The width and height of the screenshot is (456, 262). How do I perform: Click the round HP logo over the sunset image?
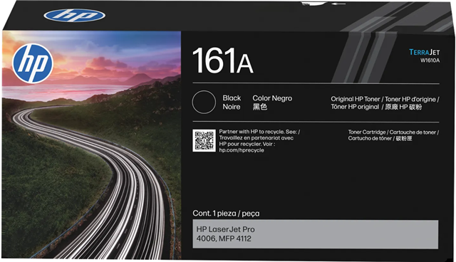(x=33, y=63)
